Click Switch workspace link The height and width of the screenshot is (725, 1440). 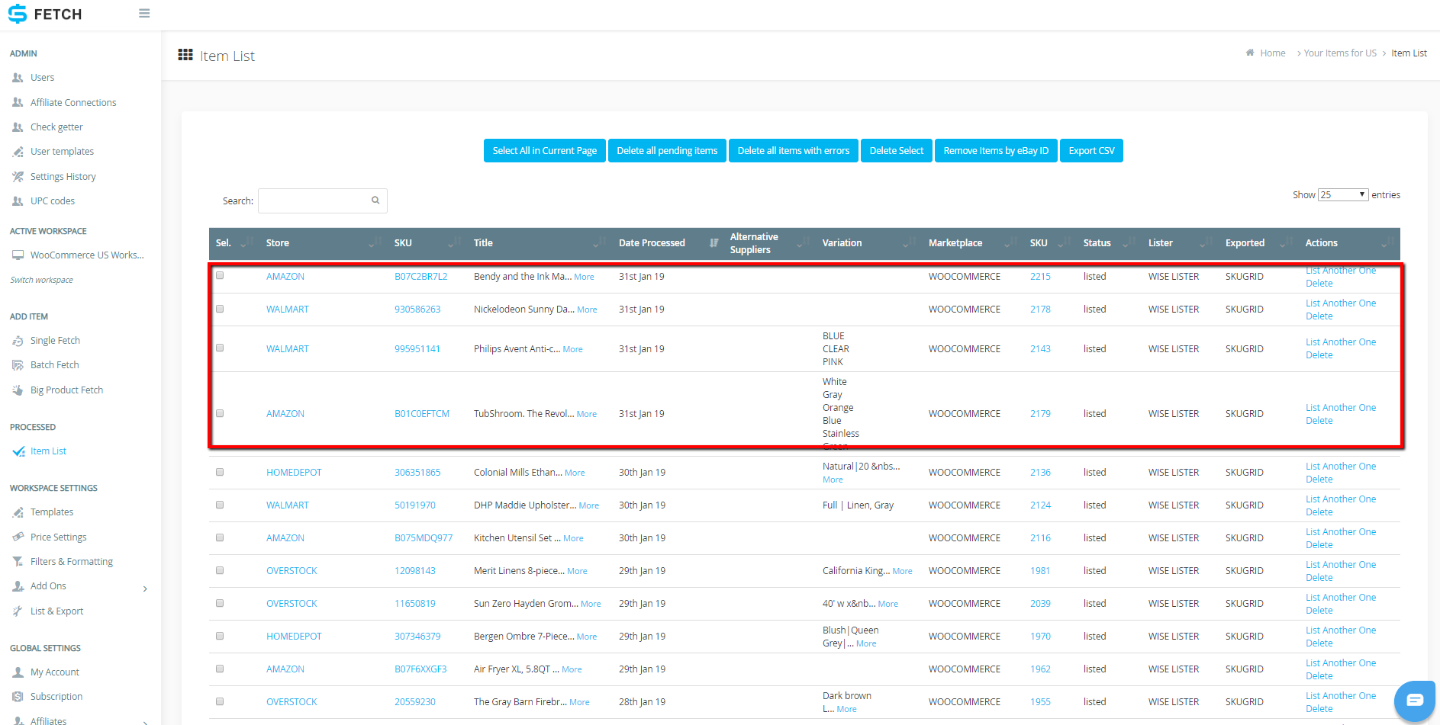[x=42, y=280]
